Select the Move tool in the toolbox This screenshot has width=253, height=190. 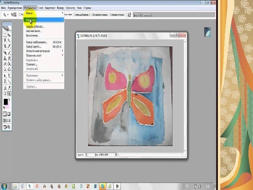click(x=9, y=35)
